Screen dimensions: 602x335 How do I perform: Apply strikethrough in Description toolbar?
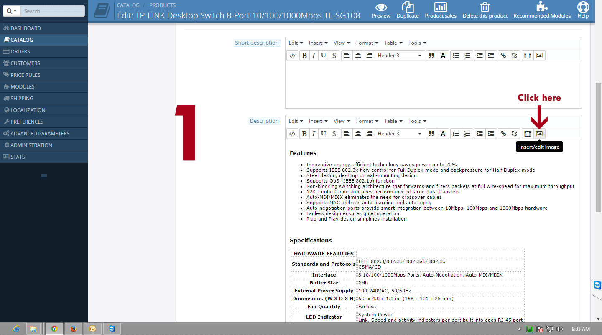pos(334,134)
